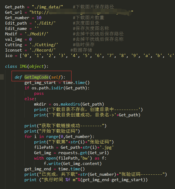Click the Edit_name variable name
Screen dimensions: 175x189
(x=16, y=29)
